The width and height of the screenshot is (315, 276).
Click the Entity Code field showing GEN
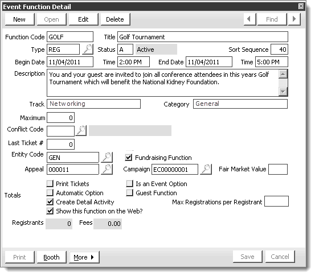coord(73,158)
